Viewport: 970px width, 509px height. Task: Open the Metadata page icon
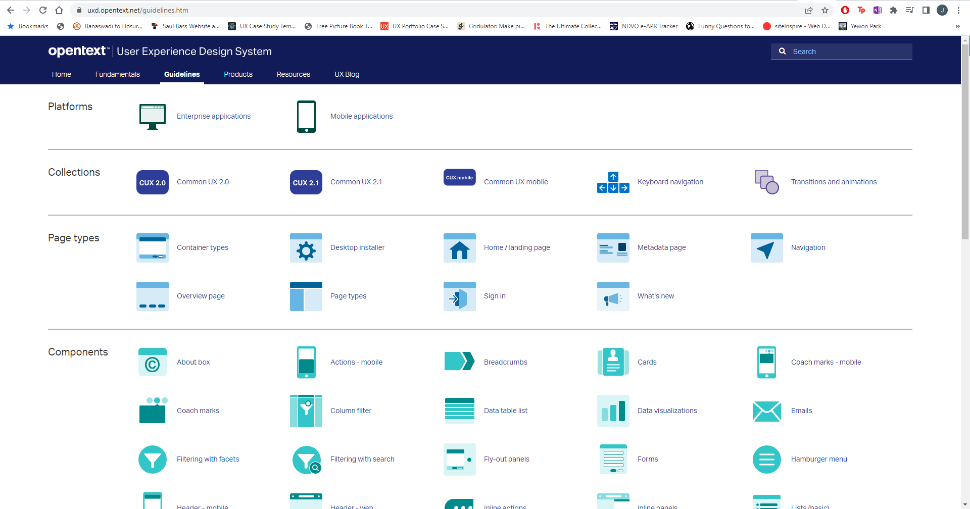click(613, 248)
